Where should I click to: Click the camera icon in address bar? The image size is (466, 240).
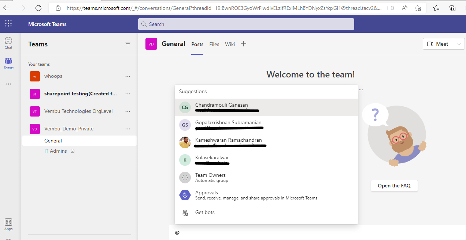391,8
